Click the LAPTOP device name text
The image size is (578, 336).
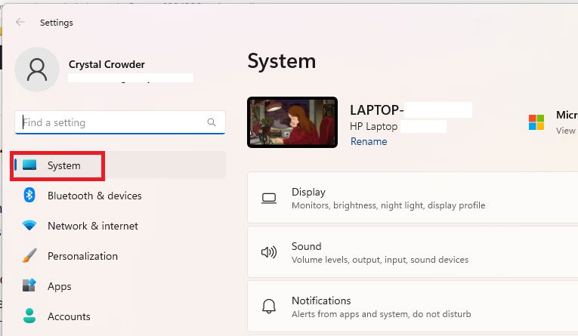point(376,110)
